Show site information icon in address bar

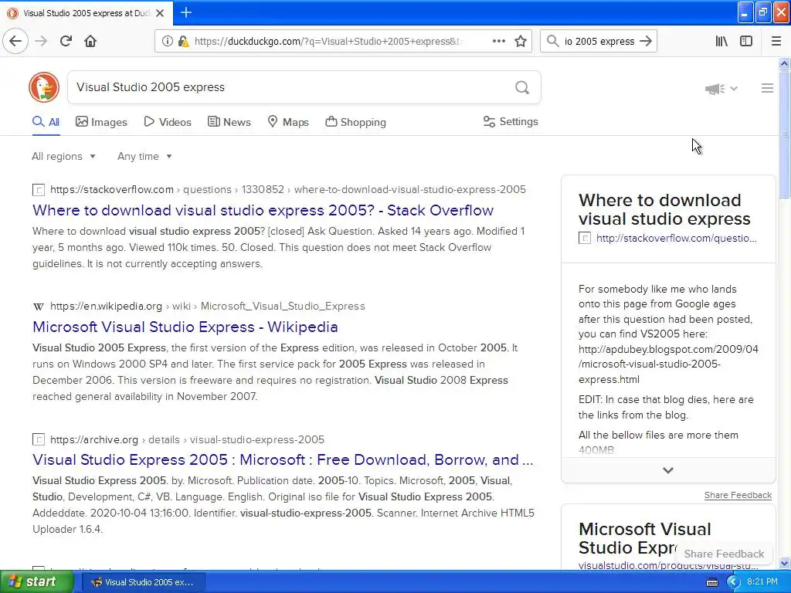168,42
